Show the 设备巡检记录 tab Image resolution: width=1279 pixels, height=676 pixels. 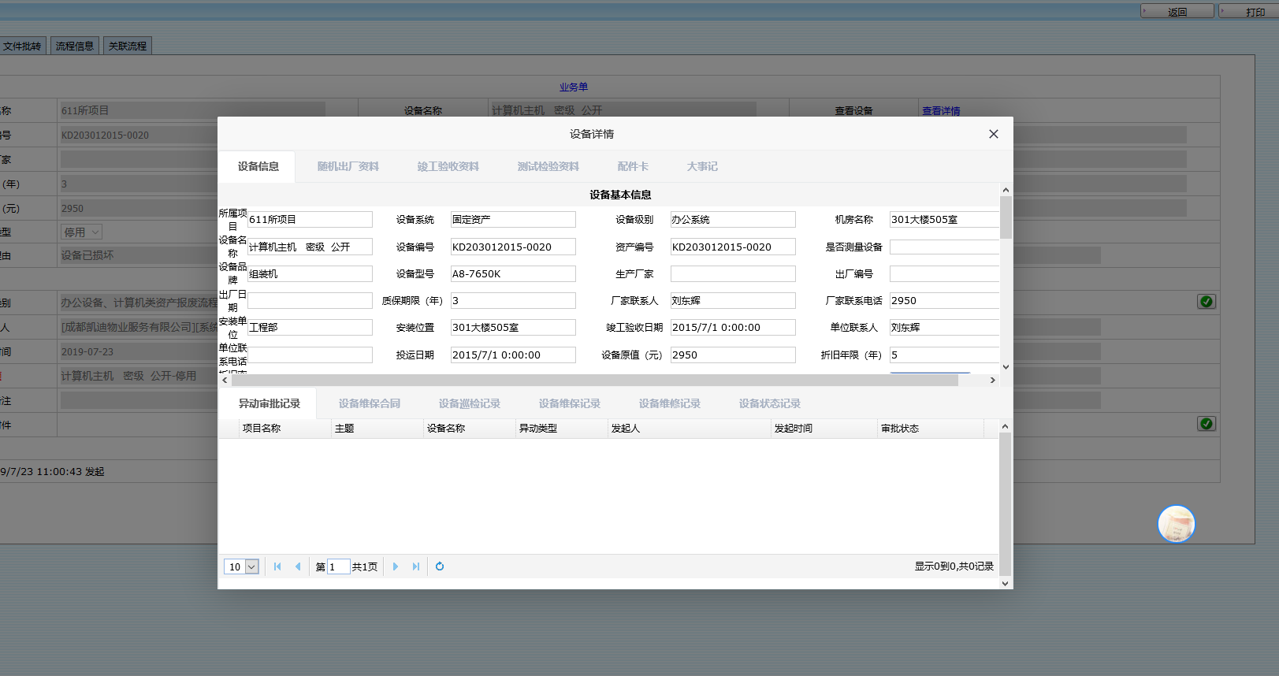[469, 404]
